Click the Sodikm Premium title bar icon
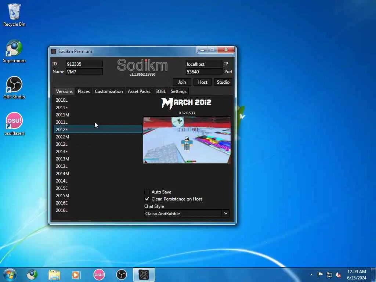The image size is (376, 282). point(54,51)
